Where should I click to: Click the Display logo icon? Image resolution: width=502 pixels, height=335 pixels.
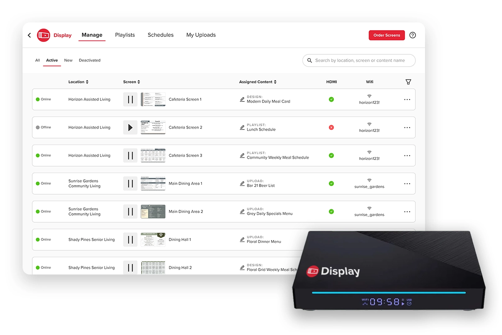[44, 35]
